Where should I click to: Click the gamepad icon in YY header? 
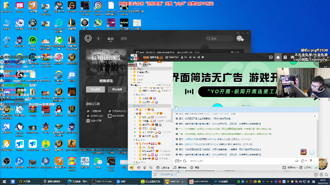coord(292,57)
